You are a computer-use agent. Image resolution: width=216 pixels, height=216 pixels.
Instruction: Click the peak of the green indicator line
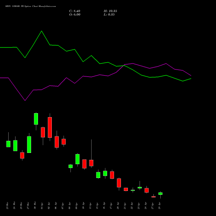click(41, 31)
